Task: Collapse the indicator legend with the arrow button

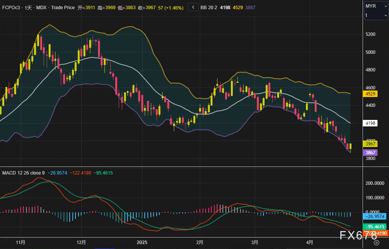Action: (193, 8)
